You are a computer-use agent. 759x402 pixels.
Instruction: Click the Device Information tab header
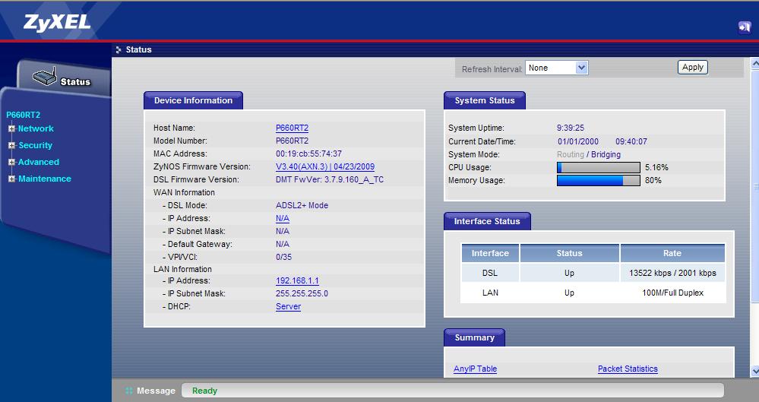click(x=193, y=101)
